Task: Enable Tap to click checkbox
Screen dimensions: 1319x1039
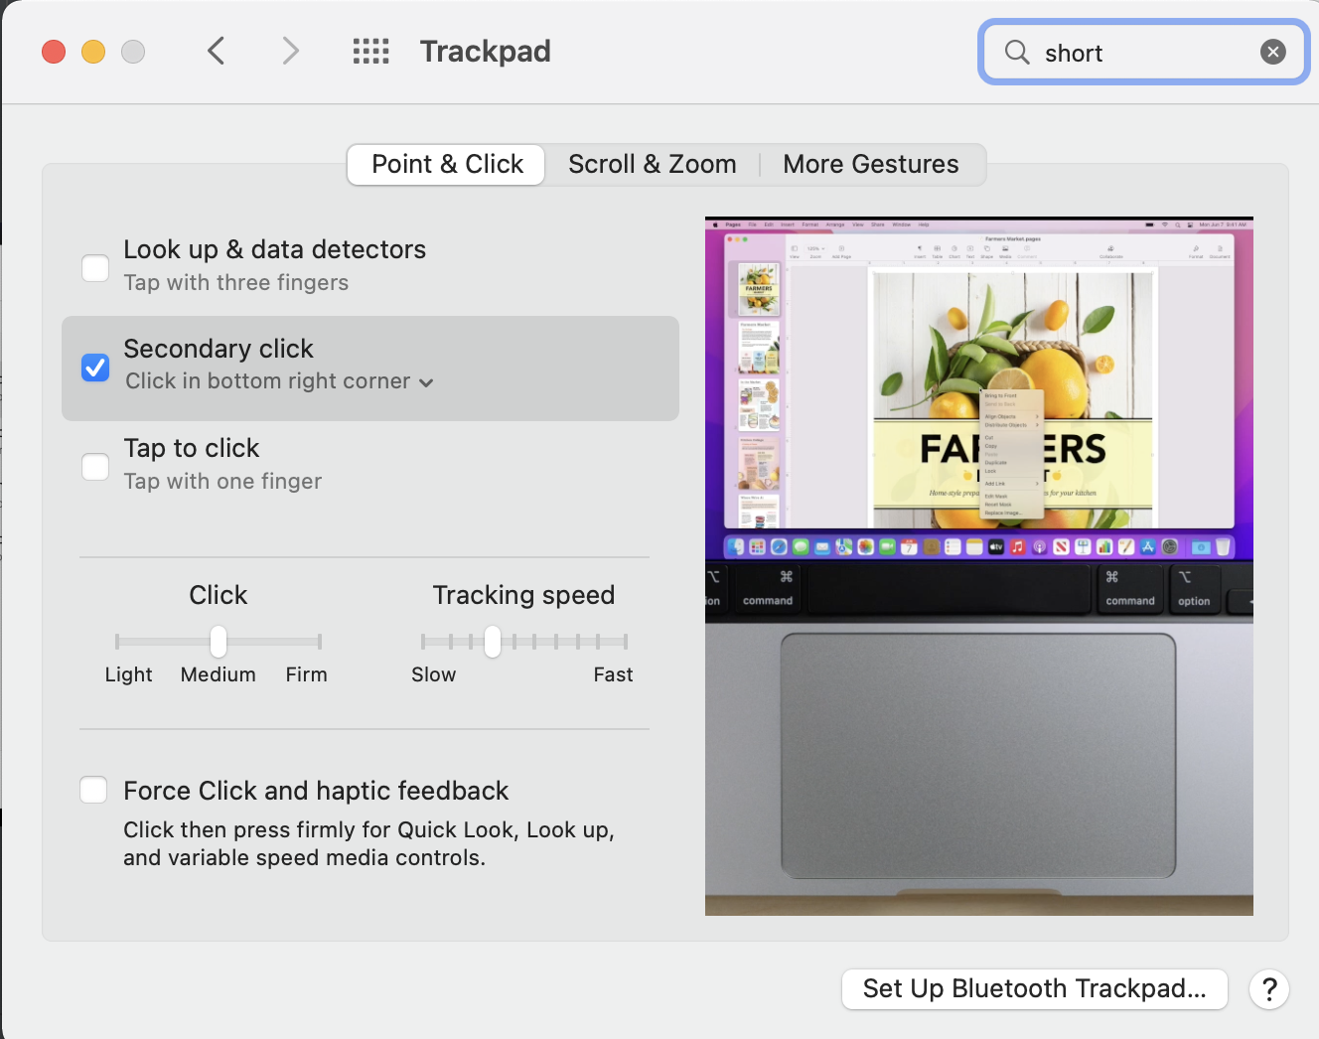Action: click(x=95, y=466)
